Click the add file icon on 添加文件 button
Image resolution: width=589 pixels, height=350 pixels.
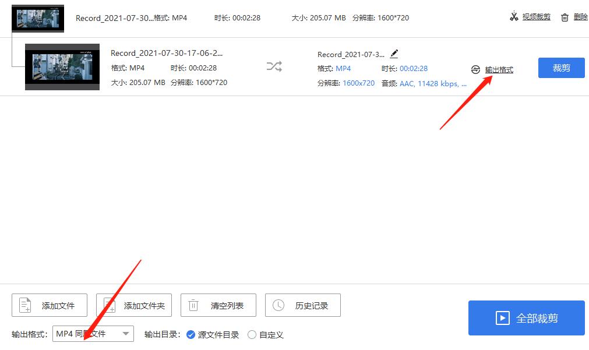(24, 305)
